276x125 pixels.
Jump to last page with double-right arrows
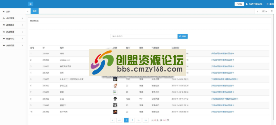pos(146,120)
